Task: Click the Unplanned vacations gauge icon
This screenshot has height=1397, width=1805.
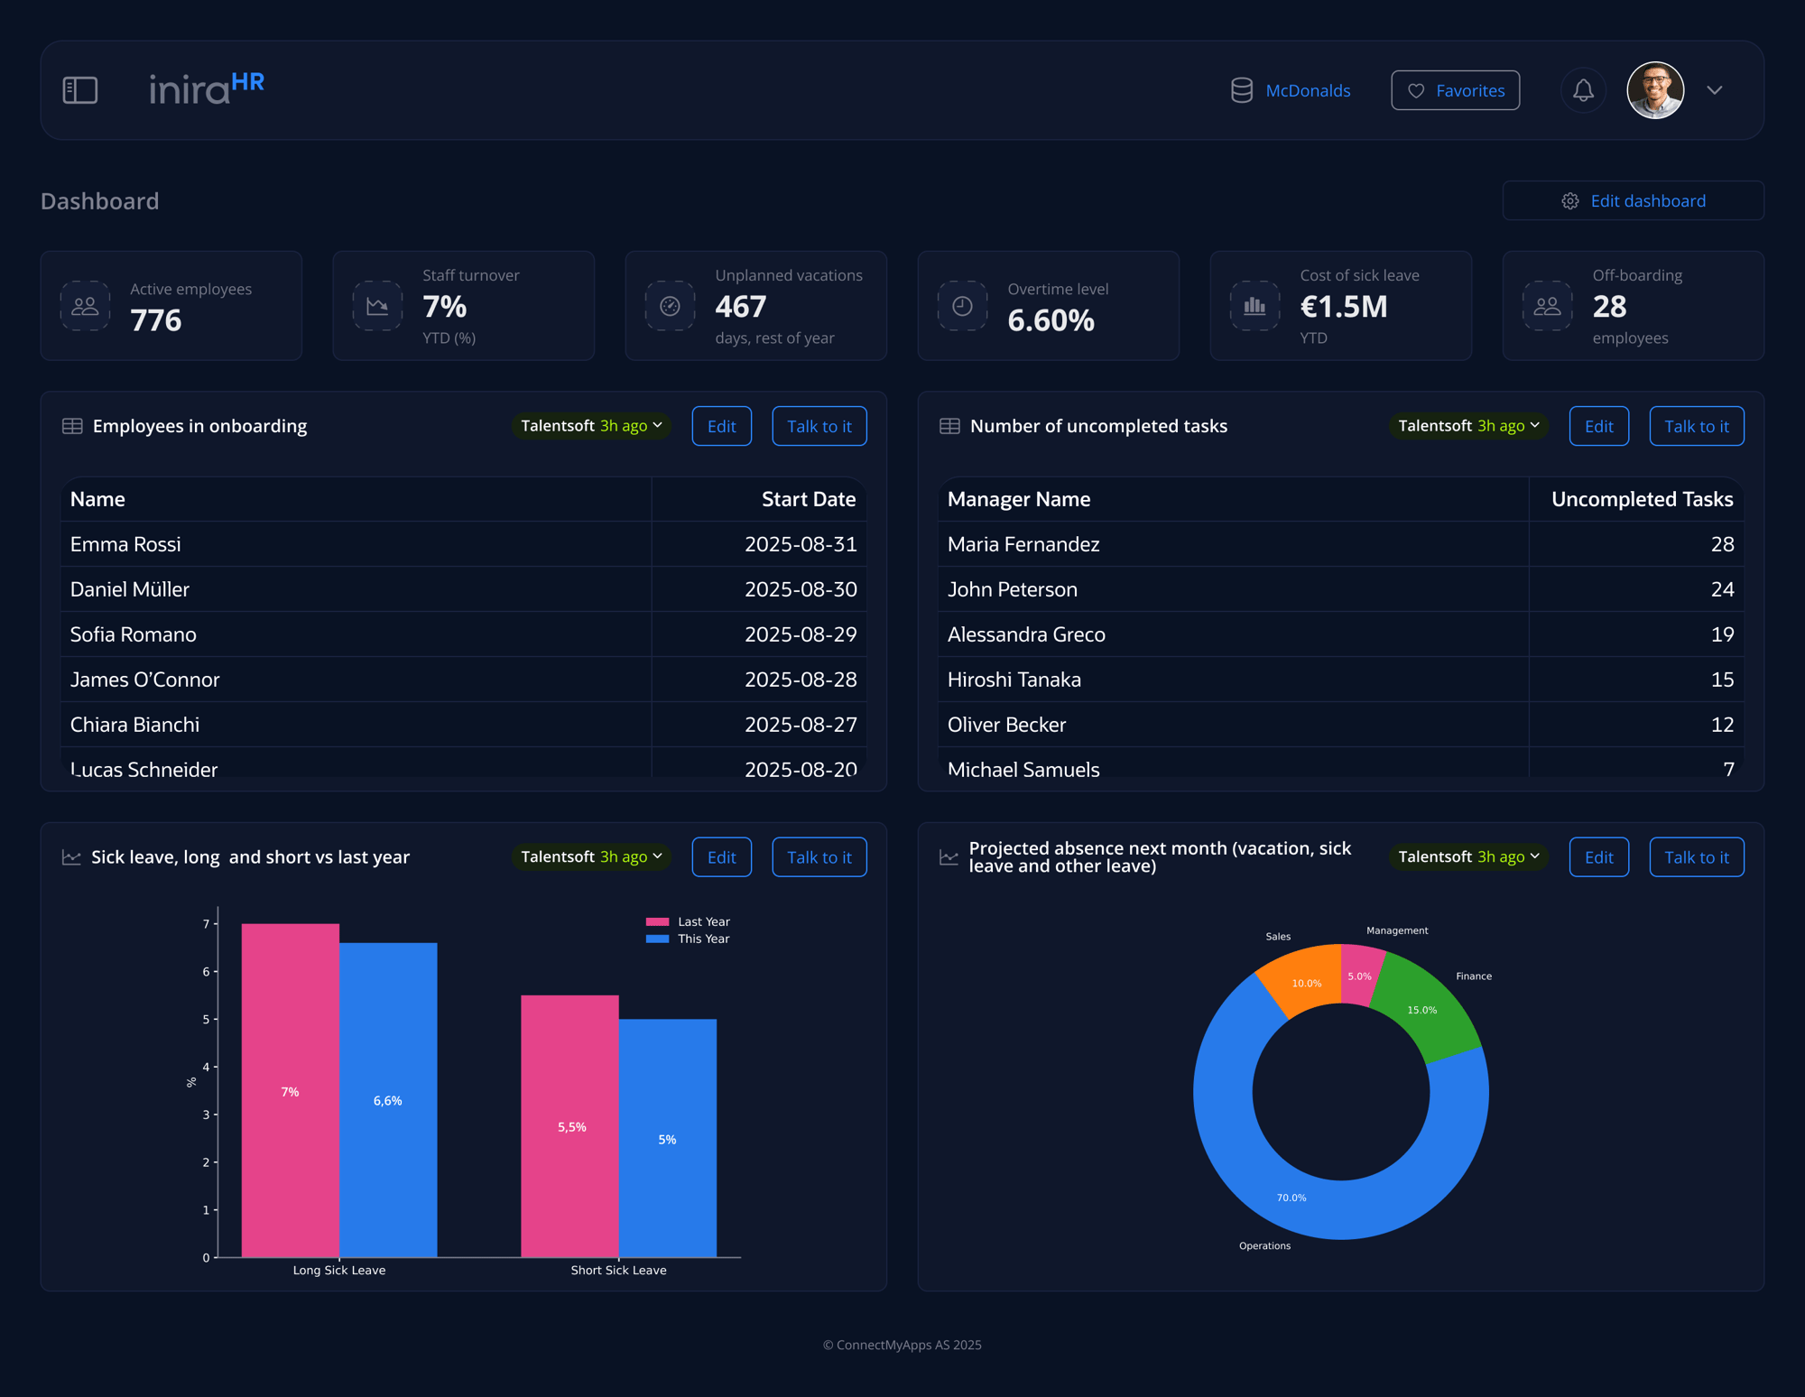Action: [670, 306]
